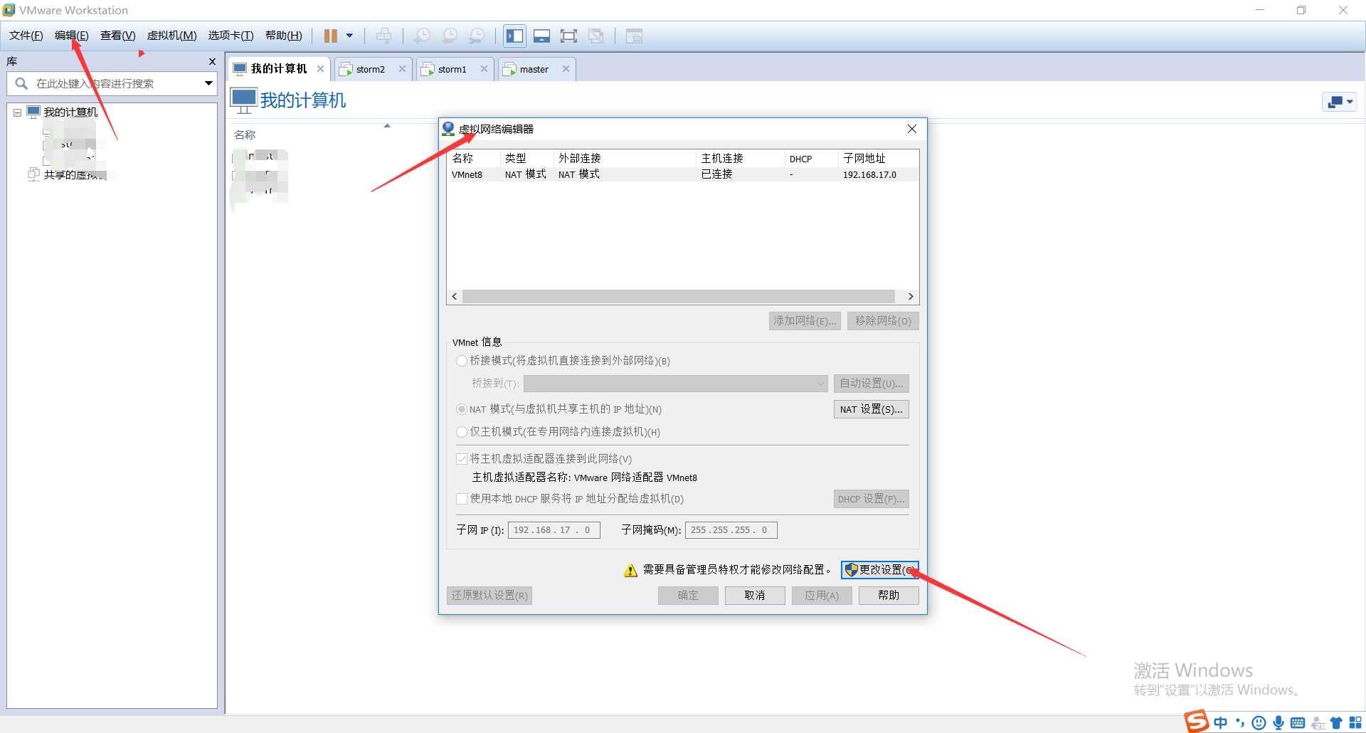Click the Sogou microphone voice input icon
Viewport: 1366px width, 733px height.
click(1278, 723)
